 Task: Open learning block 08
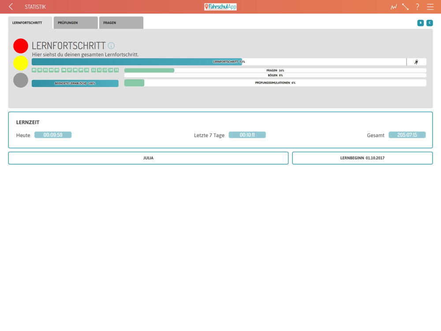[75, 70]
